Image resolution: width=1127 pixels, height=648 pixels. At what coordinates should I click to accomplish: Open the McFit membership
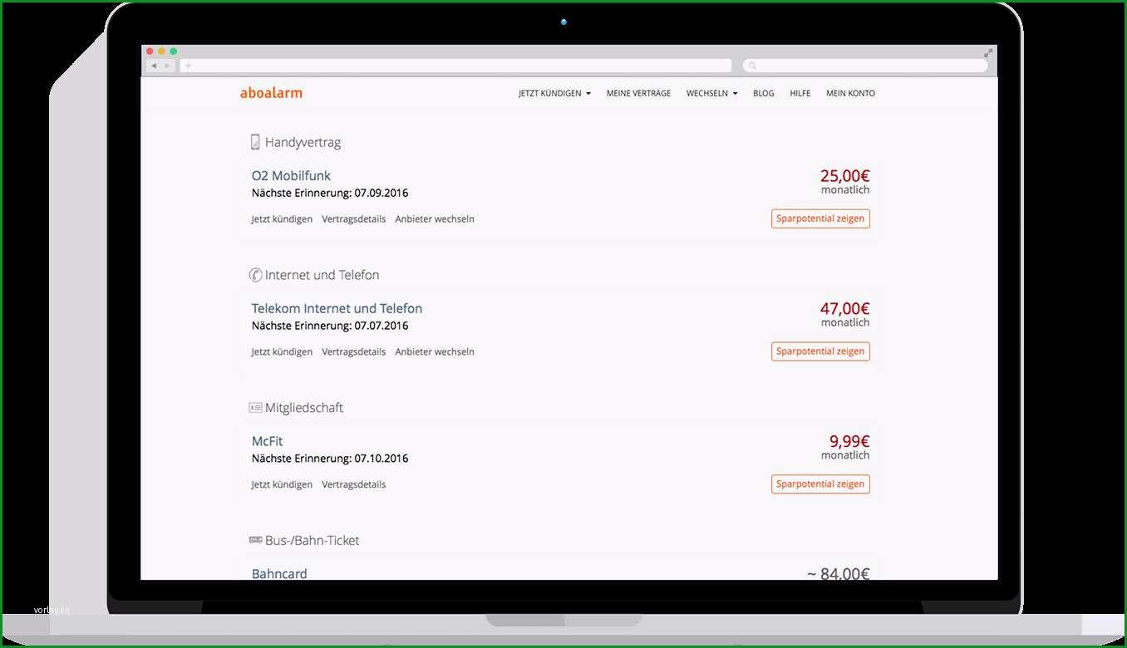point(267,441)
